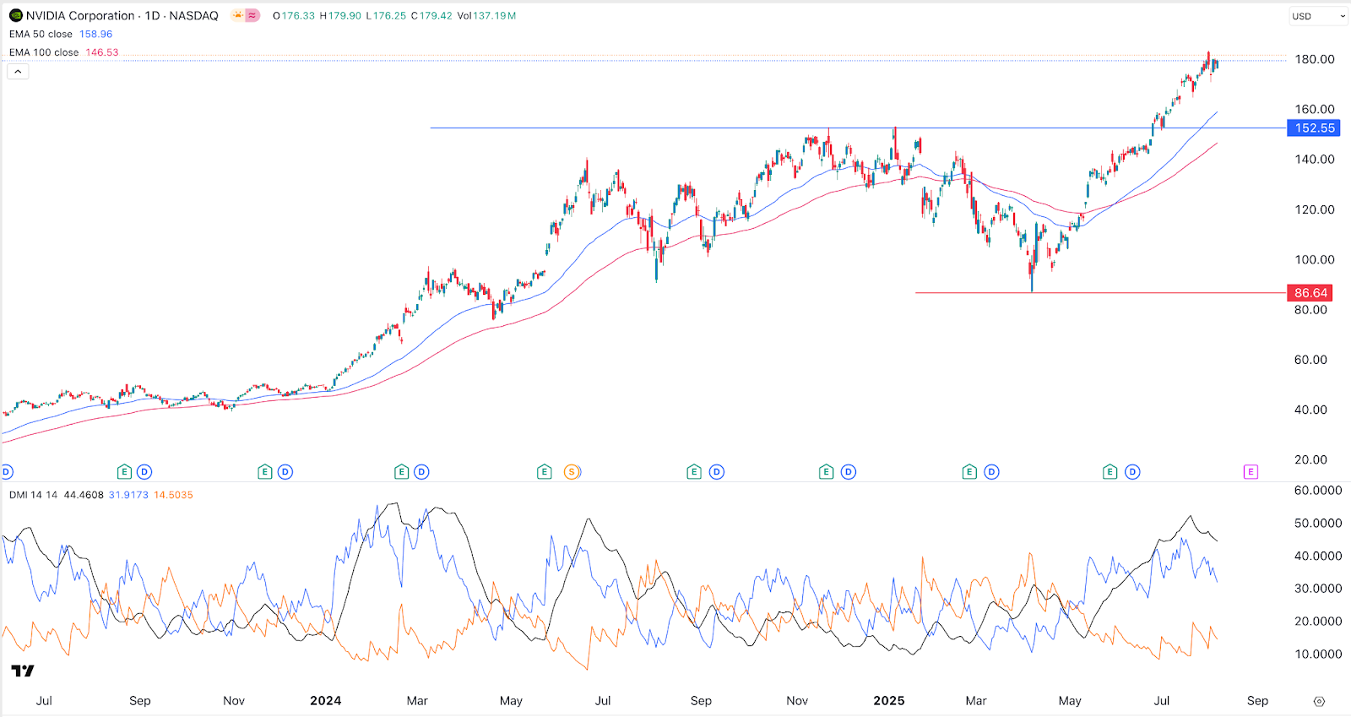Screen dimensions: 1351x717
Task: Open chart settings gear on the time axis
Action: [1320, 701]
